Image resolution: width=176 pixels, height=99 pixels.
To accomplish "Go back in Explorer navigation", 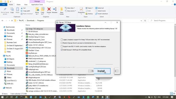I will point(2,21).
